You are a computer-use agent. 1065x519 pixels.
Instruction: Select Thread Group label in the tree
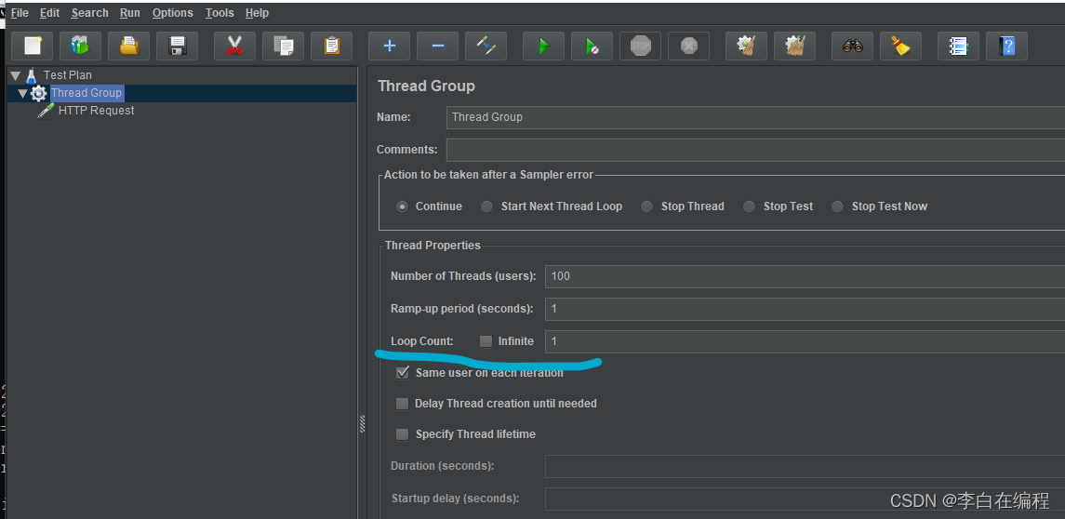[x=87, y=93]
